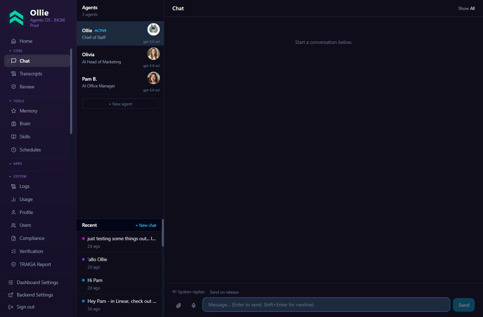The image size is (483, 317).
Task: Open recent chat "Hey Pam - in Linear, check out"
Action: [119, 305]
